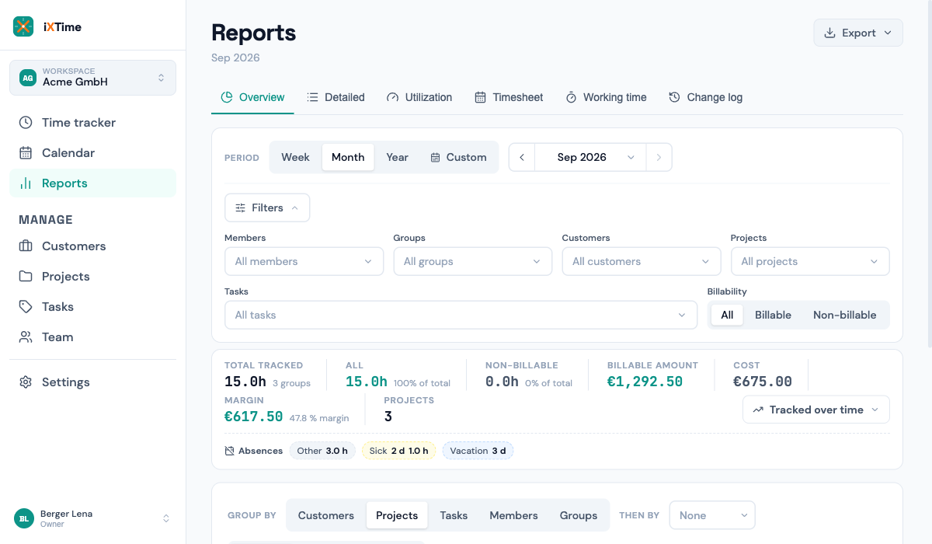Open the All members dropdown
Image resolution: width=932 pixels, height=544 pixels.
pos(304,261)
